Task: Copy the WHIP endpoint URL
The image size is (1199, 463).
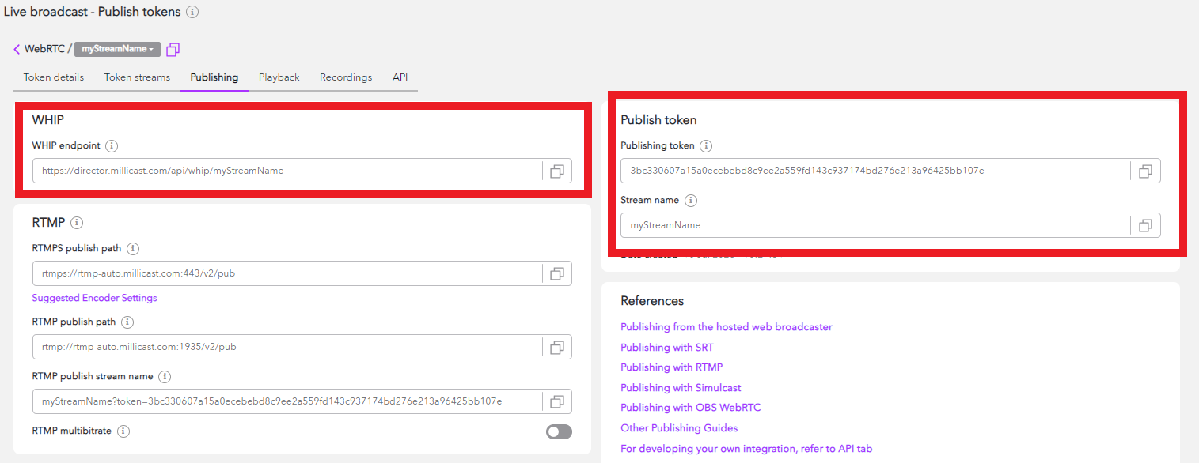Action: point(556,171)
